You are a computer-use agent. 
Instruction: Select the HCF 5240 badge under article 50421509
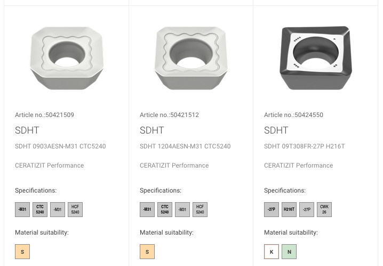click(x=75, y=210)
